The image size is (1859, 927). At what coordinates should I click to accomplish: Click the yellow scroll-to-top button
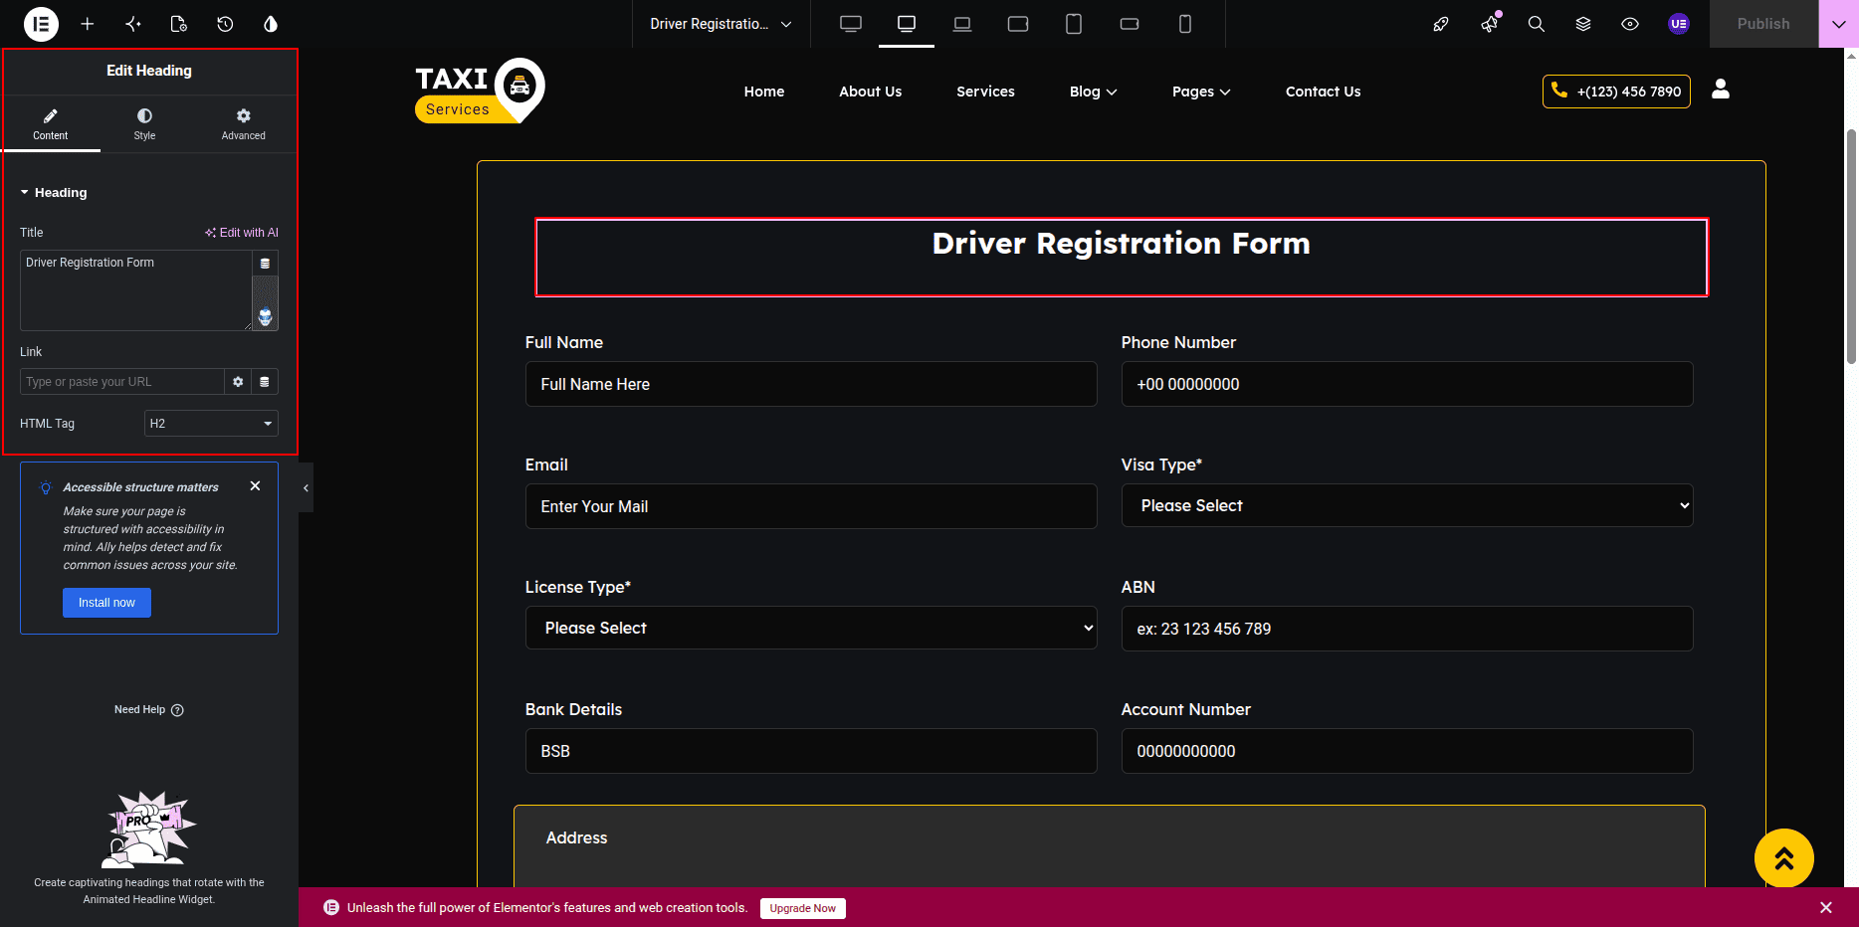point(1783,858)
